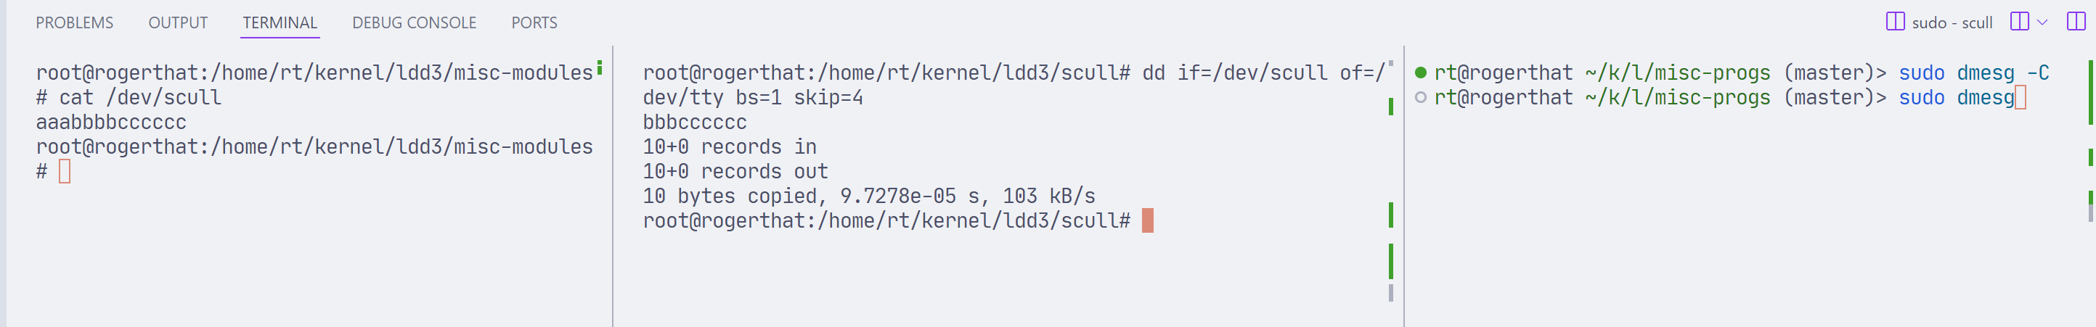Screen dimensions: 2096x327
Task: Click the 'sudo - scull' terminal name label
Action: coord(1952,22)
